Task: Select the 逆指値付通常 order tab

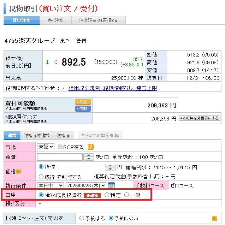Action: 37,136
